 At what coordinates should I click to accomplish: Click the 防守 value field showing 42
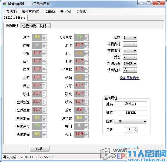[x=37, y=45]
